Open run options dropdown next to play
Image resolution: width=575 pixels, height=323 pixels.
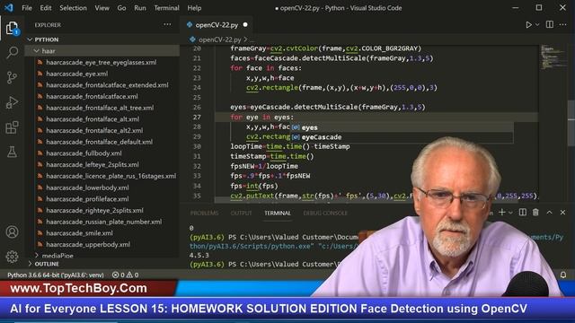pyautogui.click(x=537, y=25)
